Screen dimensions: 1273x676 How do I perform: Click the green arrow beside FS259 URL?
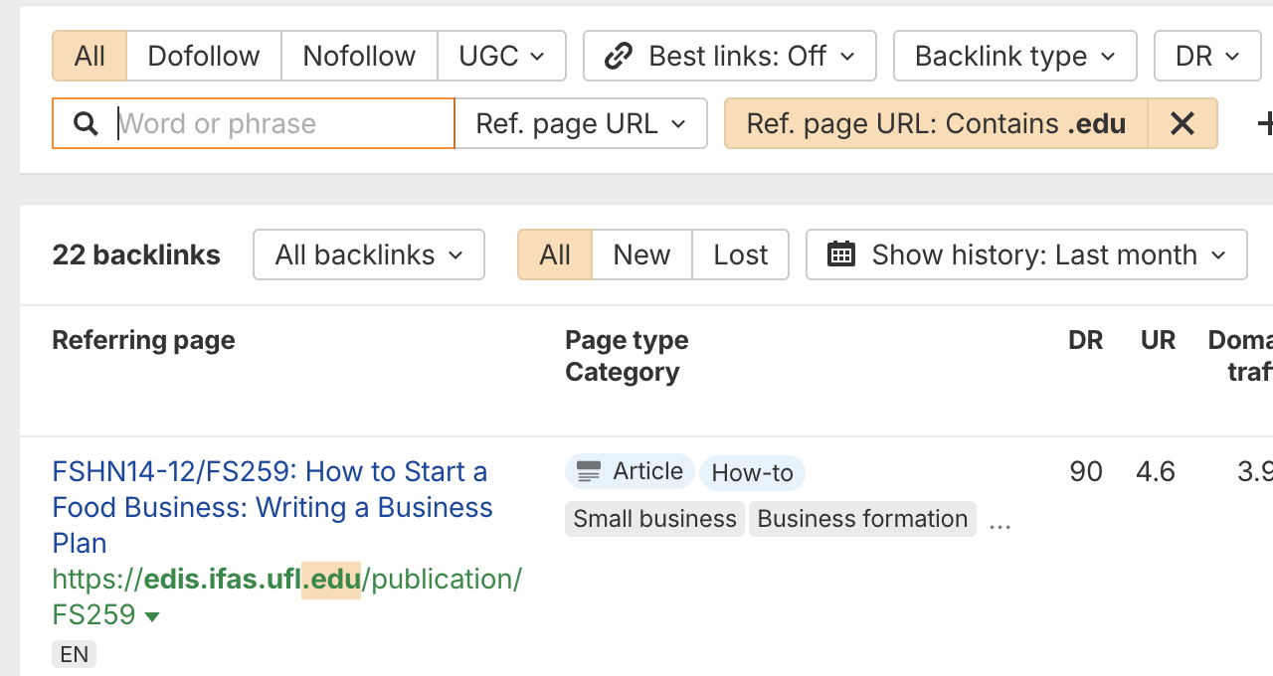point(152,616)
